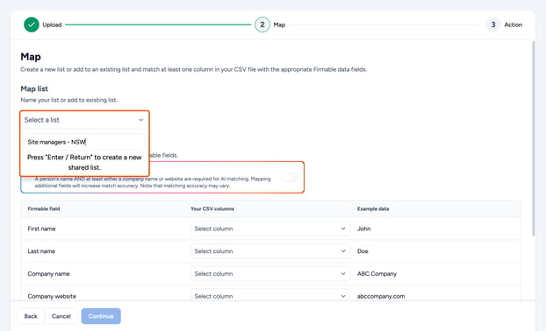Image resolution: width=546 pixels, height=331 pixels.
Task: Click the Back button
Action: click(x=31, y=316)
